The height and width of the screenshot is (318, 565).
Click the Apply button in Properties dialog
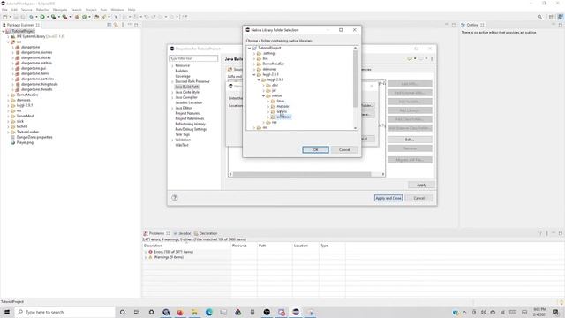coord(421,185)
